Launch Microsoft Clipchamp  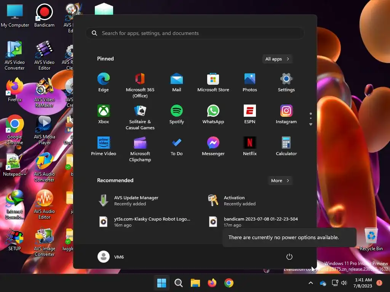(x=140, y=149)
